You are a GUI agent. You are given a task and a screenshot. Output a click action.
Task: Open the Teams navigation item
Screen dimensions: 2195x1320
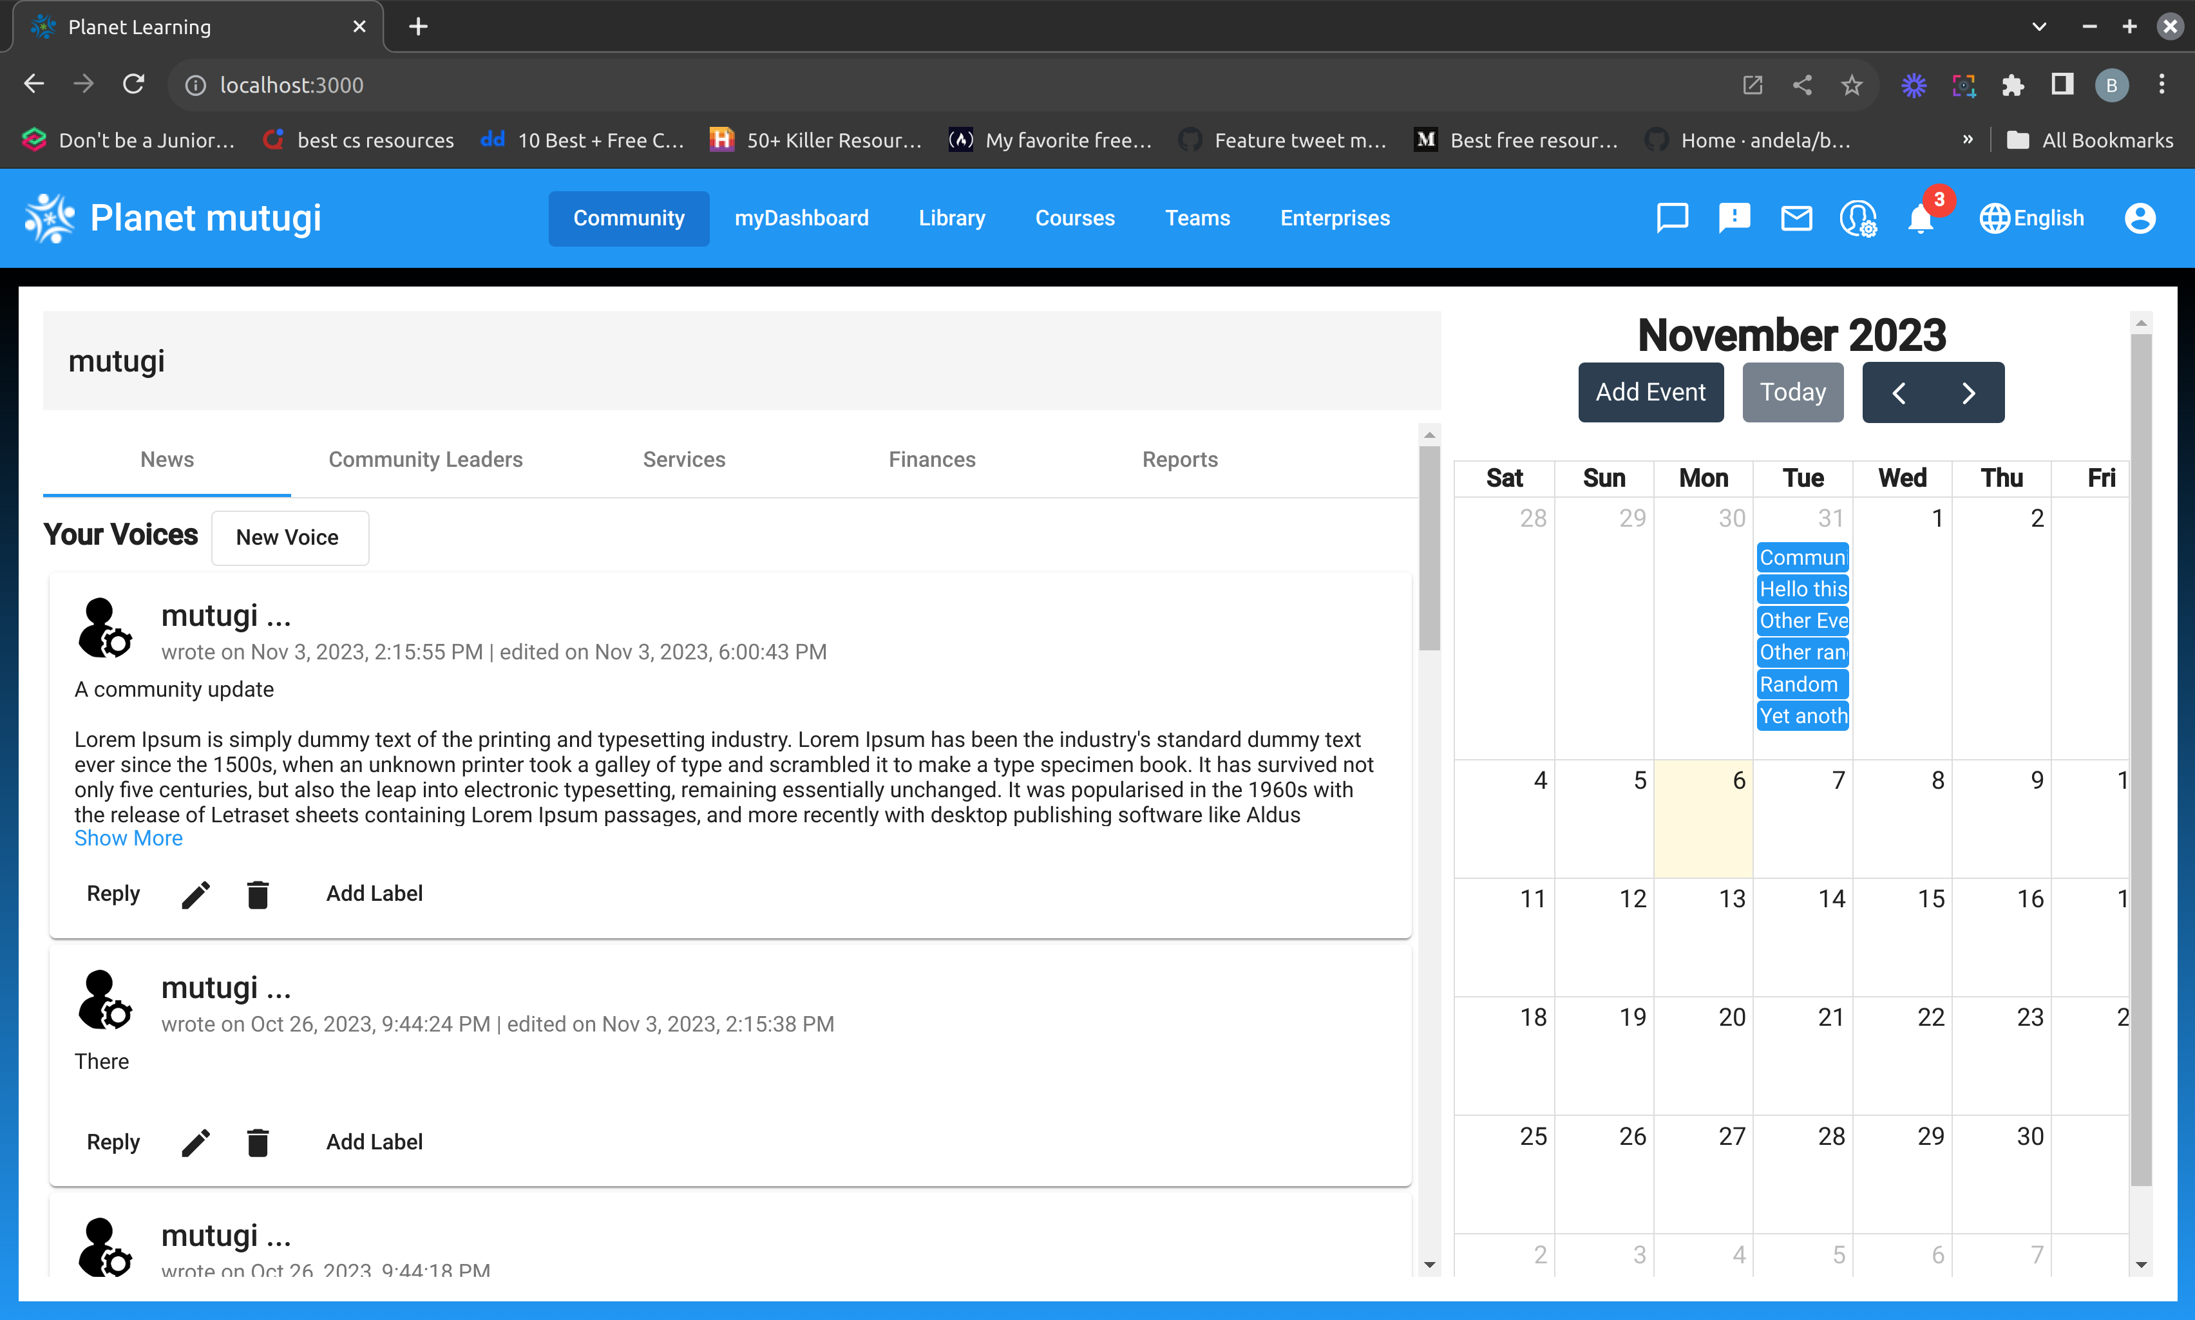1197,218
